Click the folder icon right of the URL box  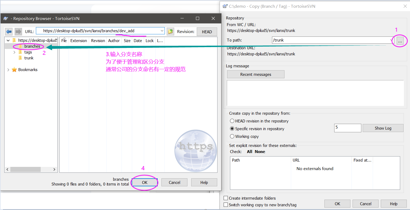click(x=170, y=31)
